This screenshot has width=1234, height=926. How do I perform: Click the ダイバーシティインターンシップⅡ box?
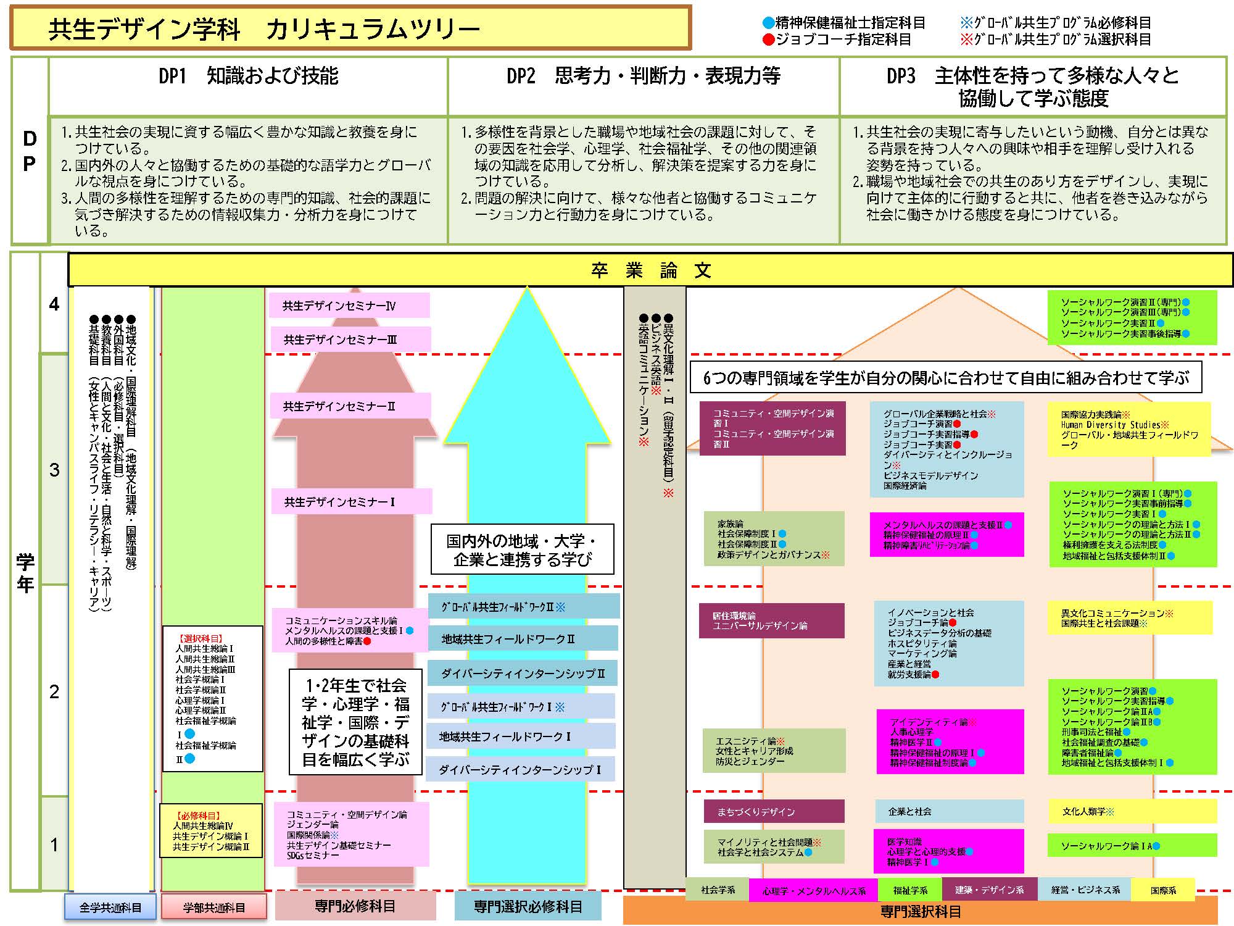pyautogui.click(x=523, y=674)
